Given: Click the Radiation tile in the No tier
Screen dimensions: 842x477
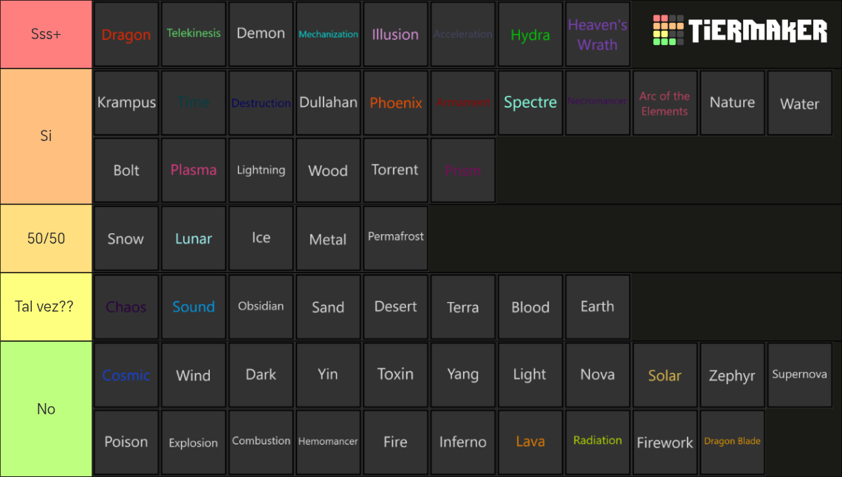Looking at the screenshot, I should 598,442.
